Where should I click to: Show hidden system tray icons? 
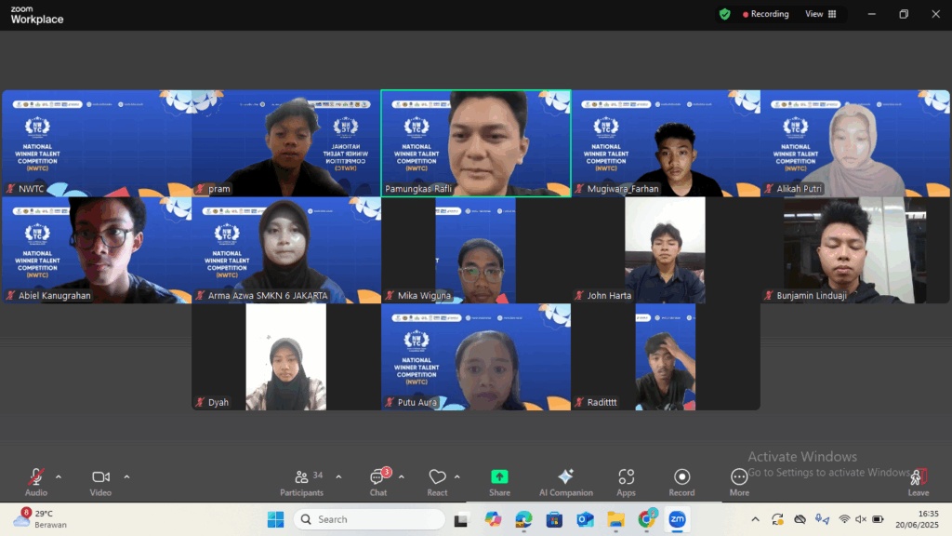click(x=755, y=519)
